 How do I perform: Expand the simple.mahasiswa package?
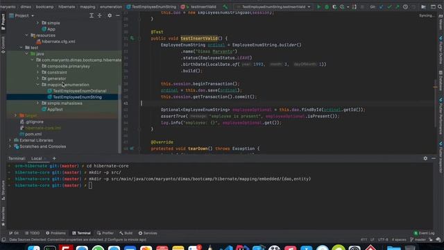click(37, 103)
